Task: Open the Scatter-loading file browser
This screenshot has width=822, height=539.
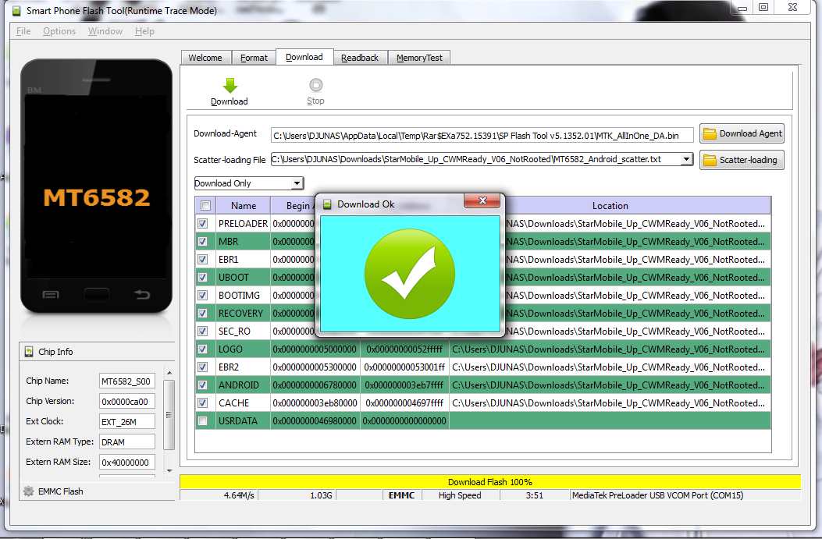Action: 742,160
